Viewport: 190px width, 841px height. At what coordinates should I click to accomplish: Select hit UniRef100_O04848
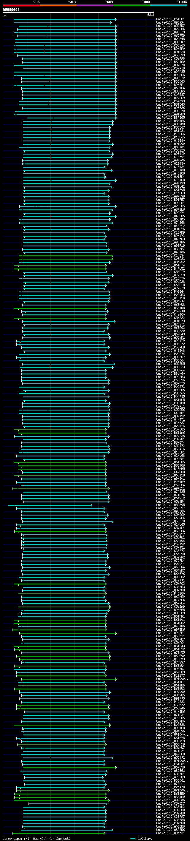170,39
